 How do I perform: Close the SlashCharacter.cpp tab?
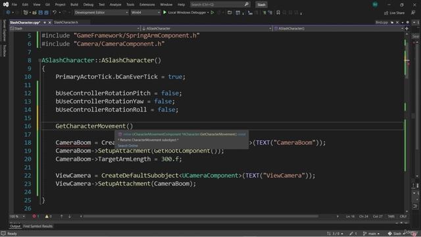[49, 22]
